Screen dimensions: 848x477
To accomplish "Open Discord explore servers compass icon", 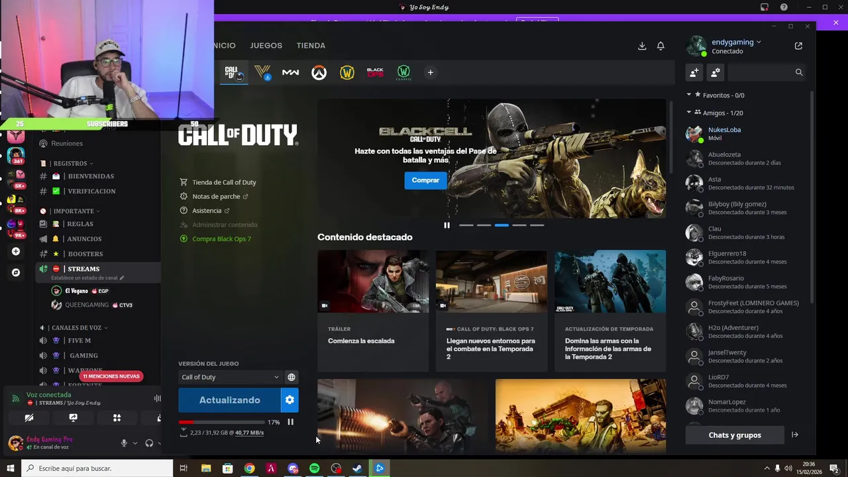I will coord(16,272).
